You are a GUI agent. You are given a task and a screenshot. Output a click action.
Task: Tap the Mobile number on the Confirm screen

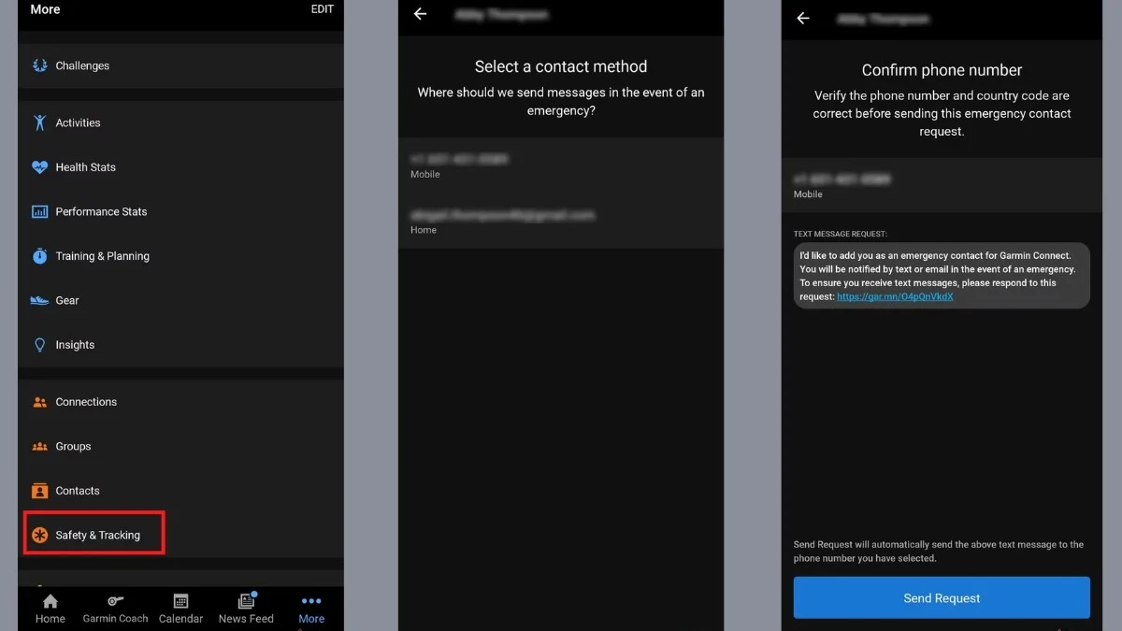942,185
